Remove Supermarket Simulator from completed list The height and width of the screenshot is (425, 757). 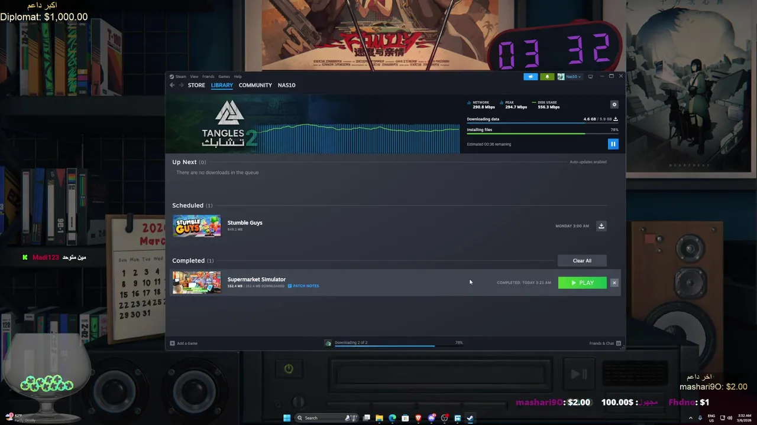click(x=614, y=283)
